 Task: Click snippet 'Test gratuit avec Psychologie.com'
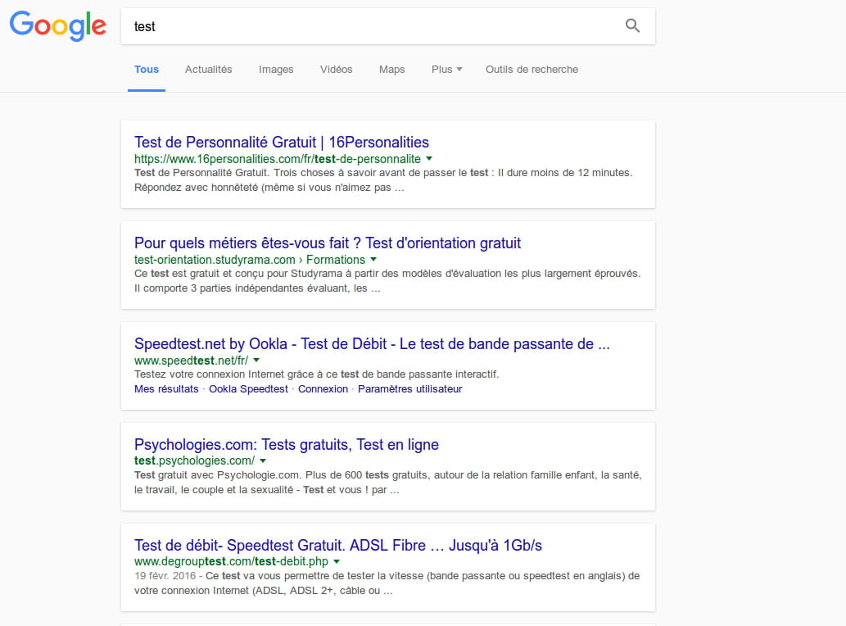387,483
